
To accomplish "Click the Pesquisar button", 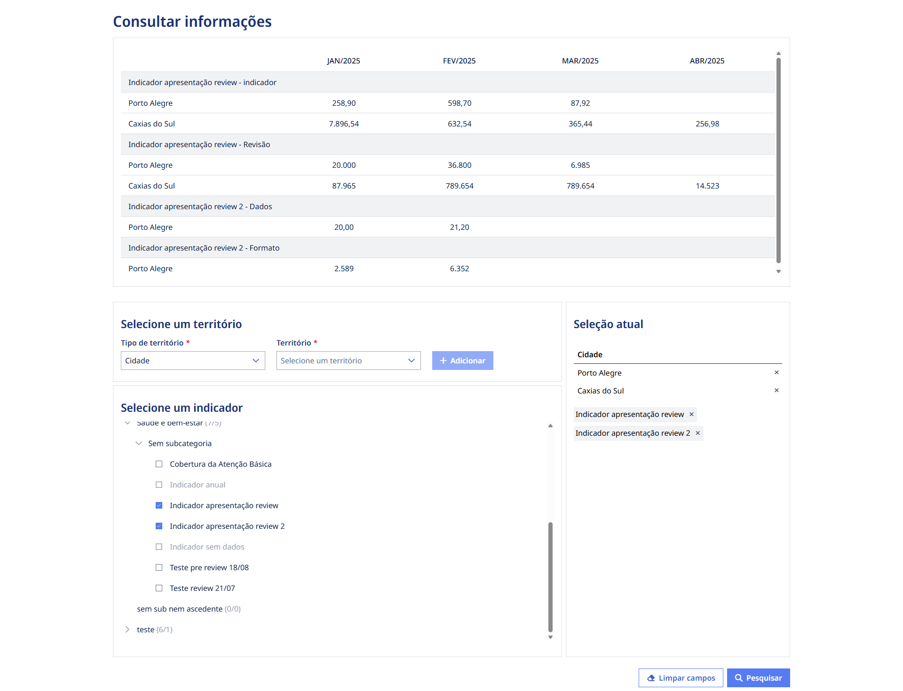I will (x=758, y=678).
